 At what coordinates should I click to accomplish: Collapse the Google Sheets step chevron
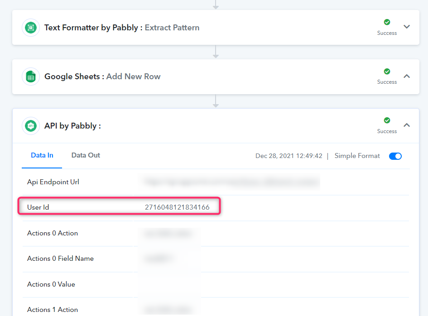point(407,76)
